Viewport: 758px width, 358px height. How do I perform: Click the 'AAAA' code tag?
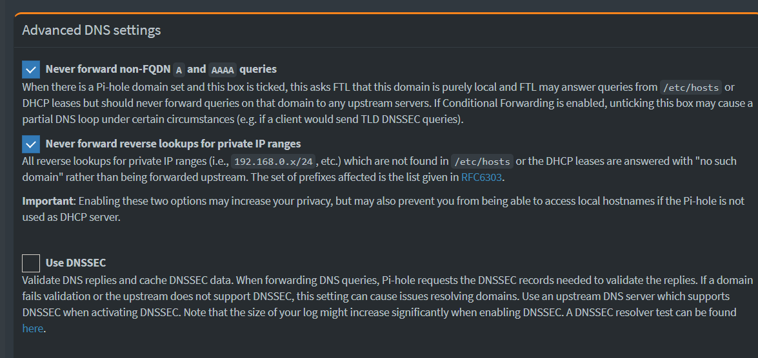click(x=223, y=70)
